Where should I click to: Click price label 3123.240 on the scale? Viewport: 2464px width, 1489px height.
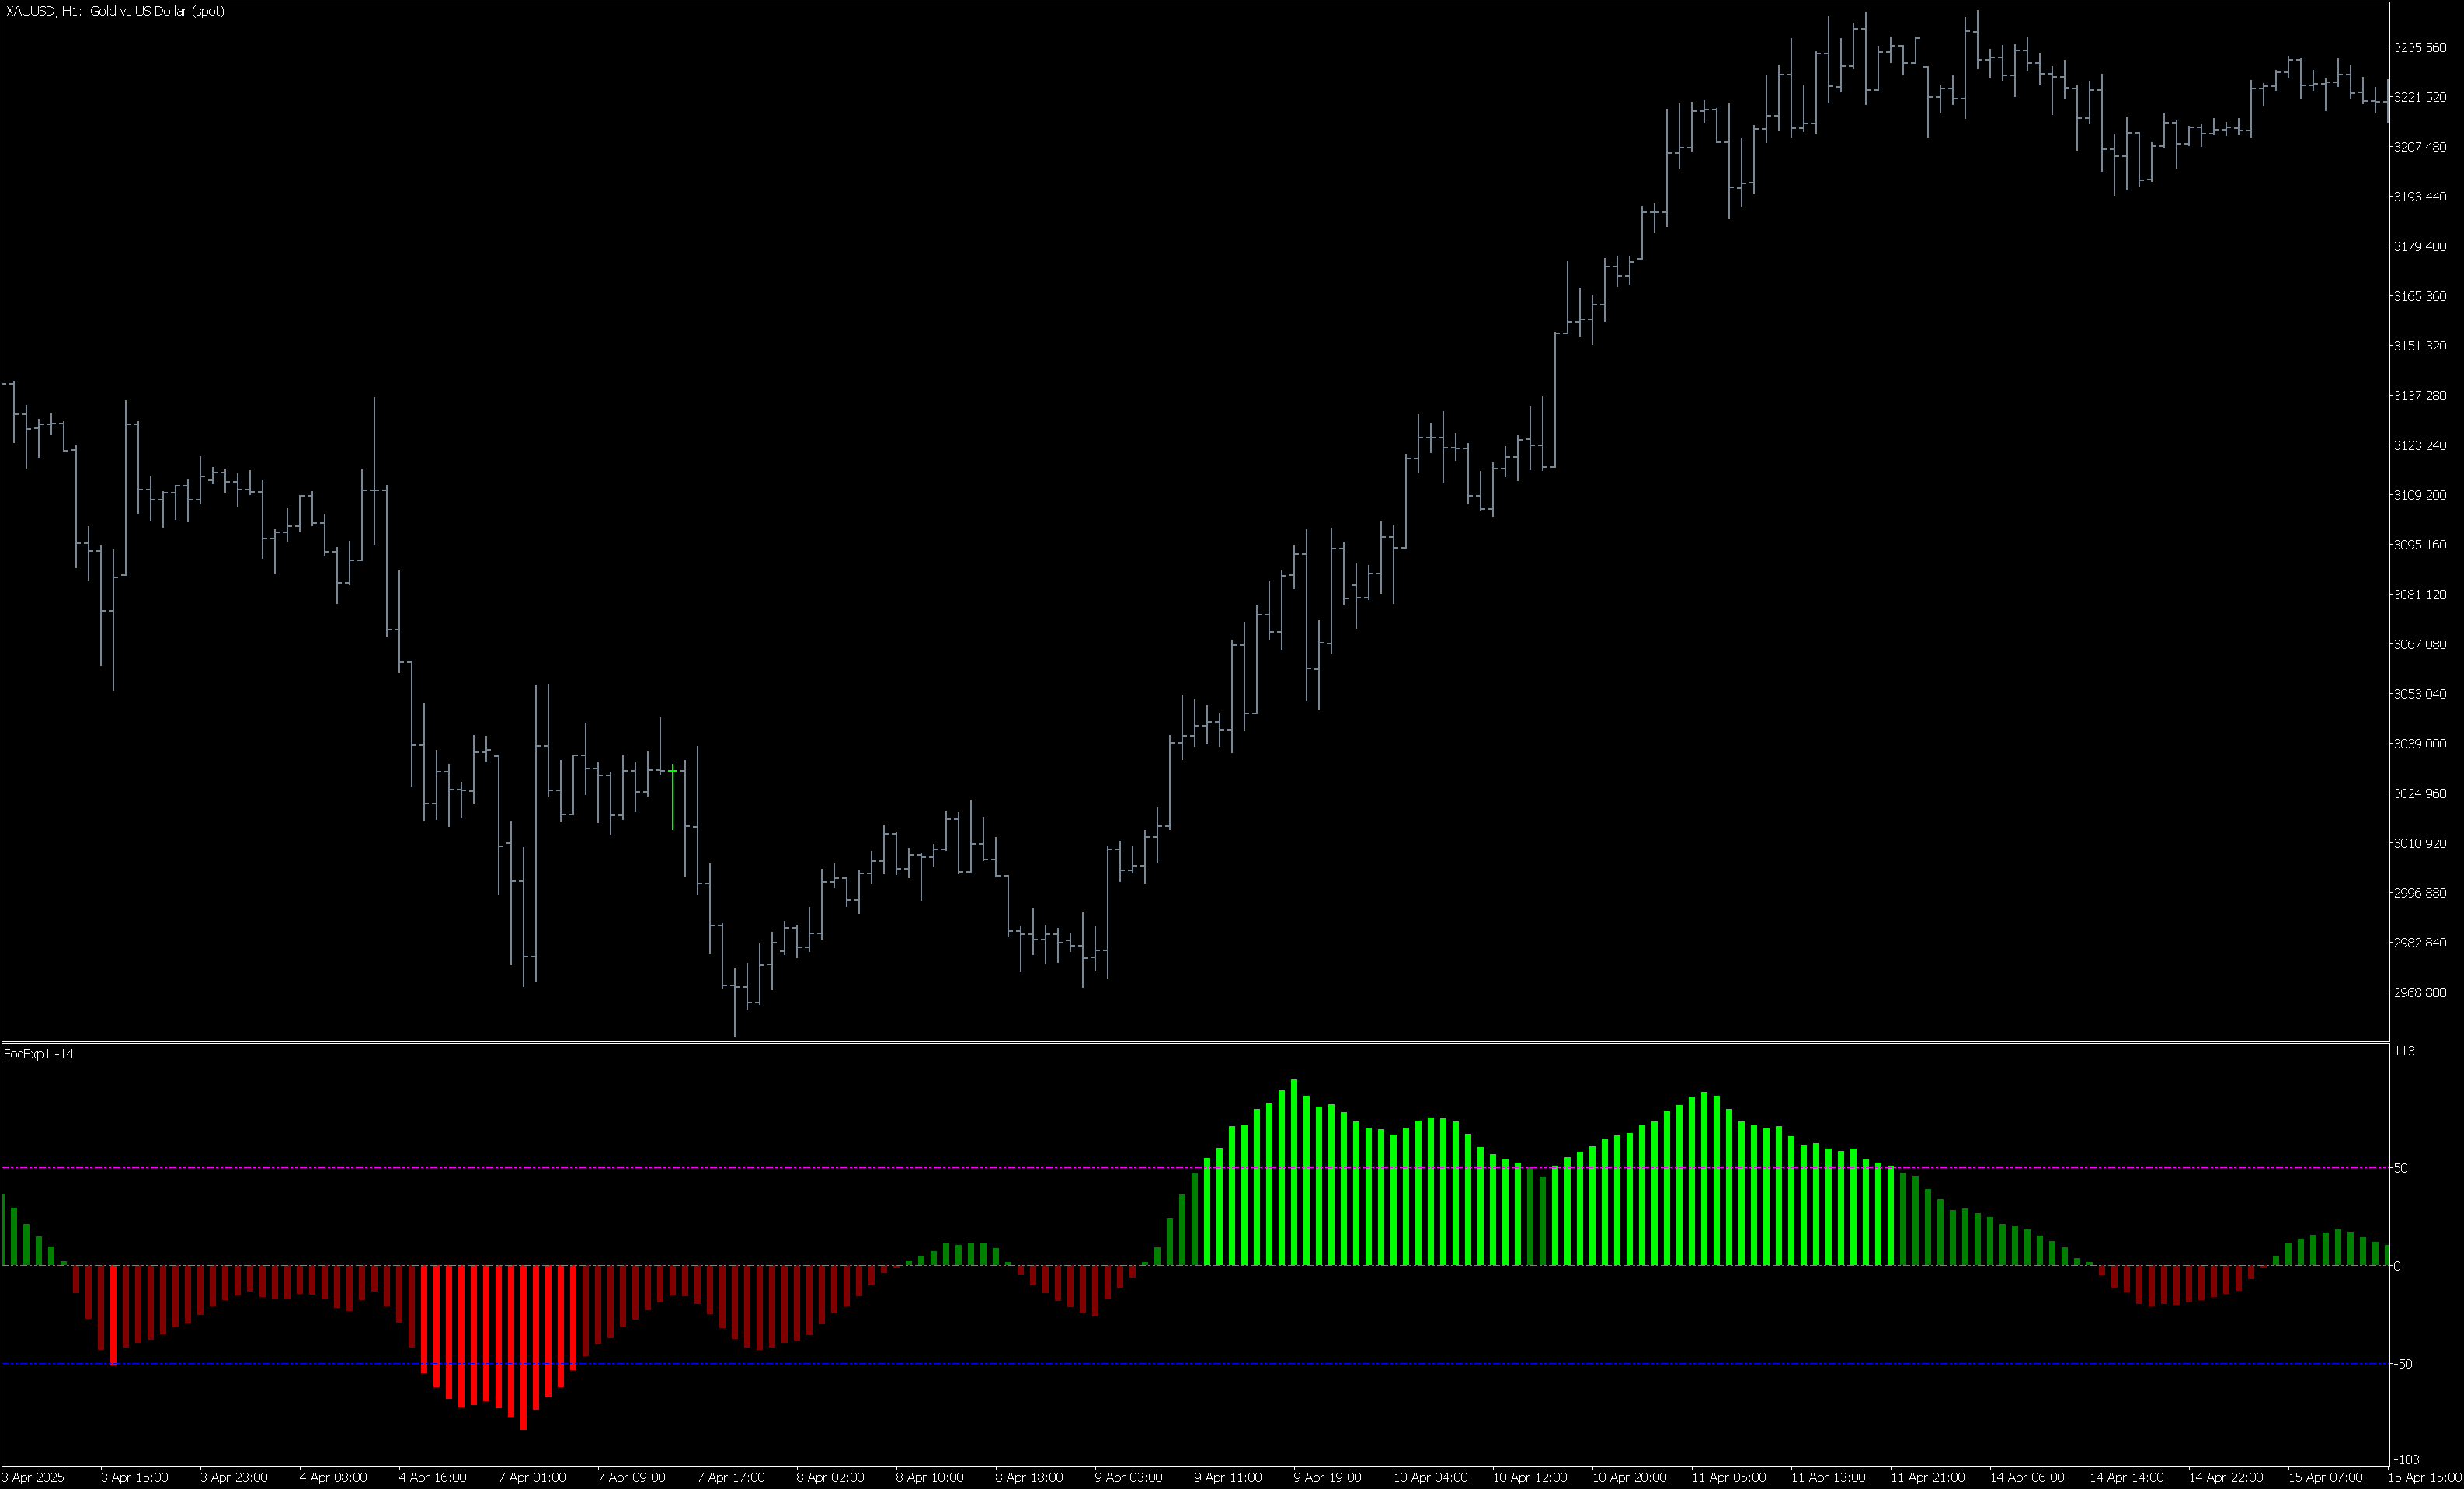click(2419, 445)
